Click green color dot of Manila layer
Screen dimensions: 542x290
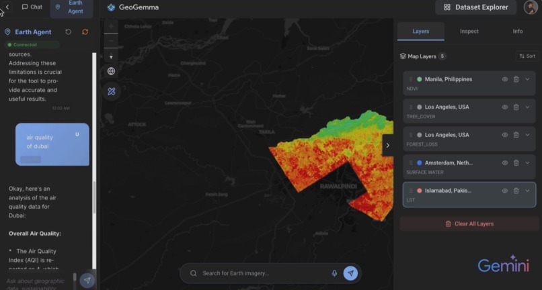point(420,79)
